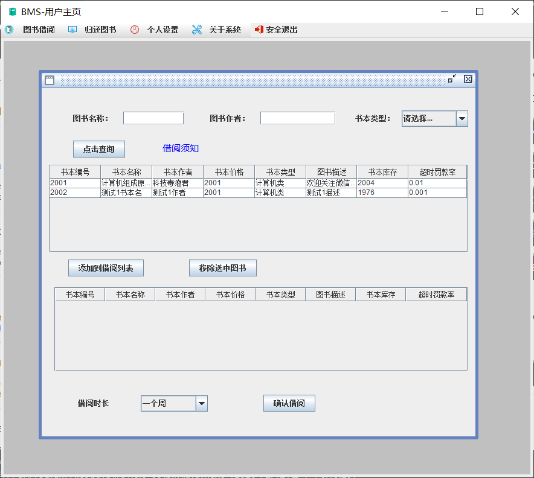Maximize the BMS main window
This screenshot has height=478, width=534.
480,11
